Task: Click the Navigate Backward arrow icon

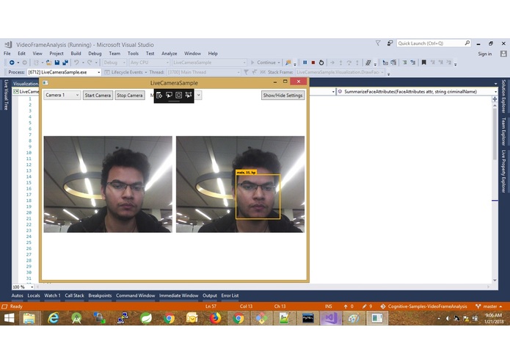Action: (12, 62)
